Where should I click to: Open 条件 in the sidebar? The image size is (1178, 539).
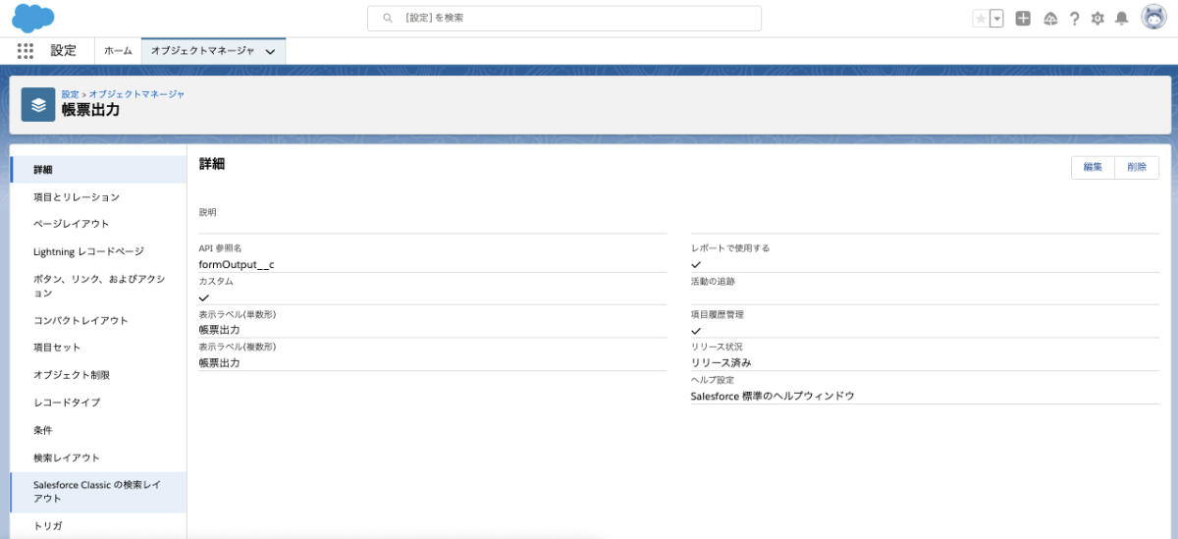click(98, 430)
